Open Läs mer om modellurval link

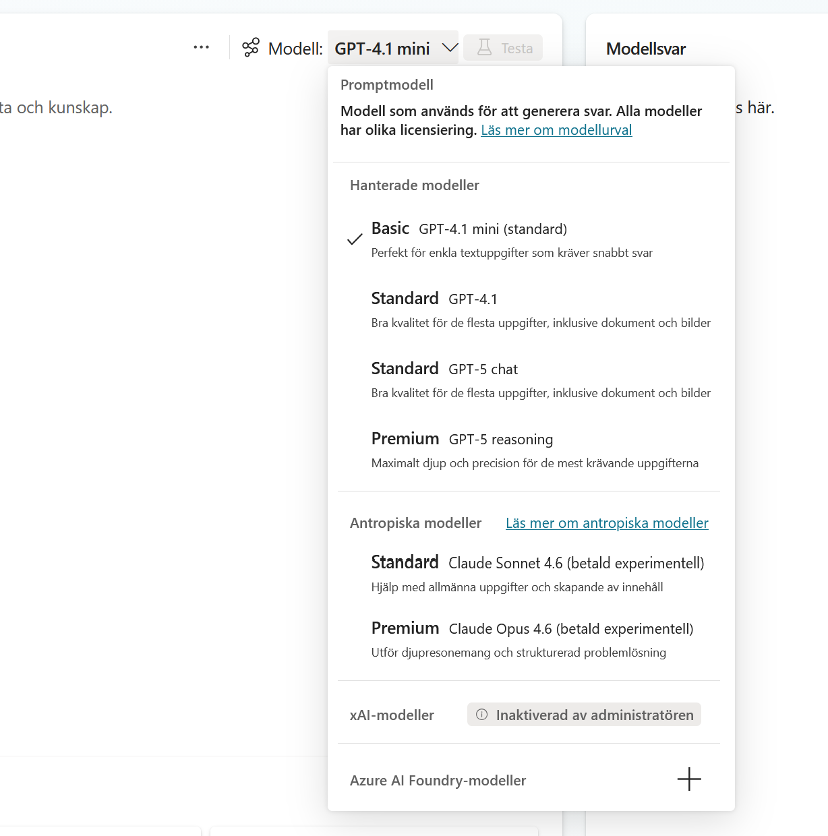coord(556,130)
